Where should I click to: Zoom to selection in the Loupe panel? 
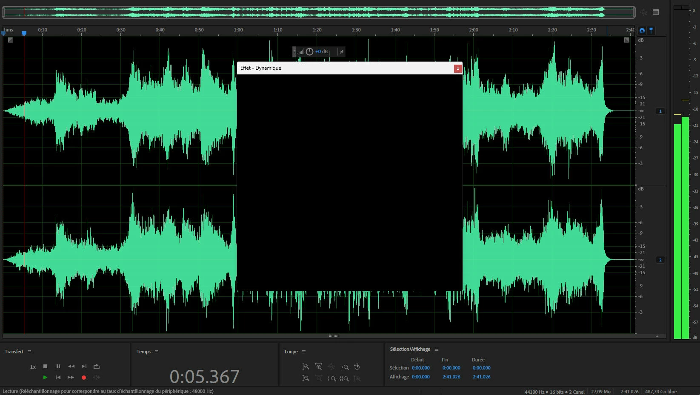(344, 378)
